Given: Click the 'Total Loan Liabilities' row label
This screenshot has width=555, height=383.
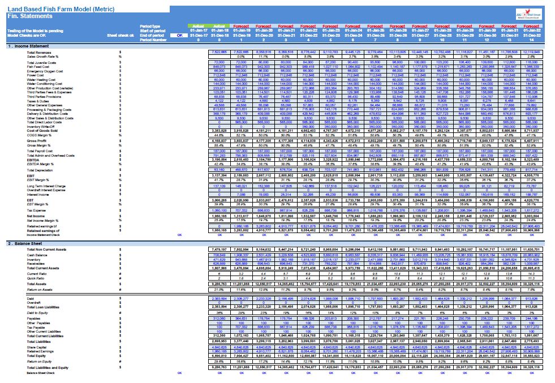Looking at the screenshot, I should (43, 307).
